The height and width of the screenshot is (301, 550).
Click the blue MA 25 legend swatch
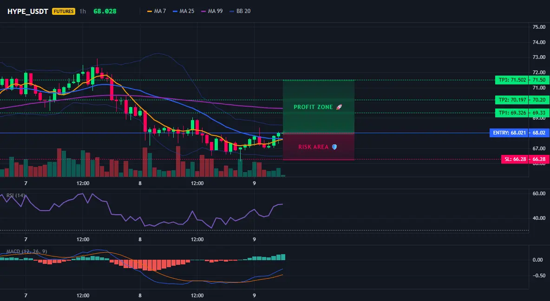(x=175, y=11)
